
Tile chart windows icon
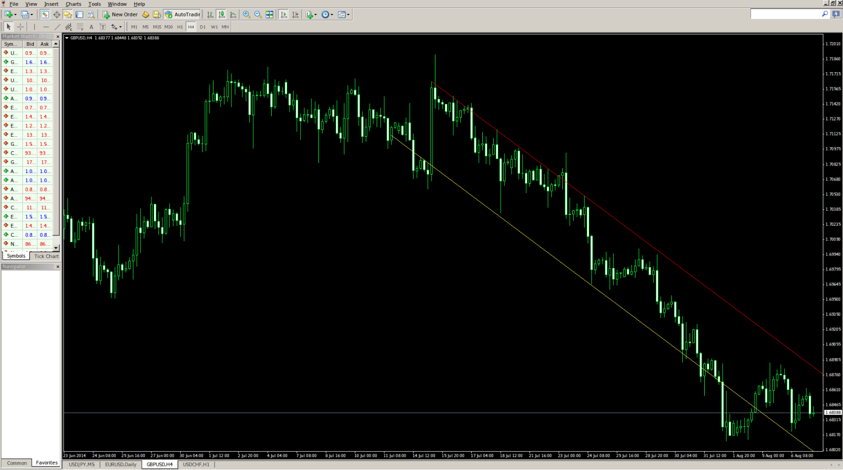pyautogui.click(x=269, y=14)
